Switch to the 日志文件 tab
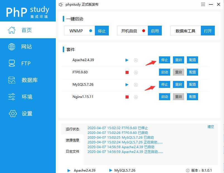 tap(73, 151)
